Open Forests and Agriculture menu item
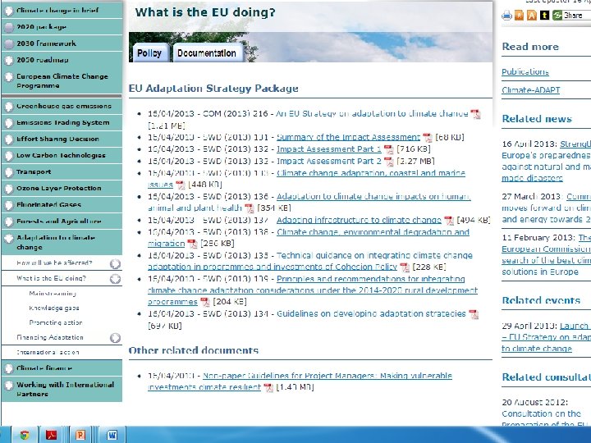Screen dimensions: 591x443 point(62,221)
